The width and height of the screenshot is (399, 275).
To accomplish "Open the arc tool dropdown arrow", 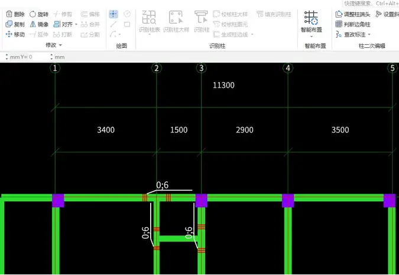I will [x=119, y=34].
